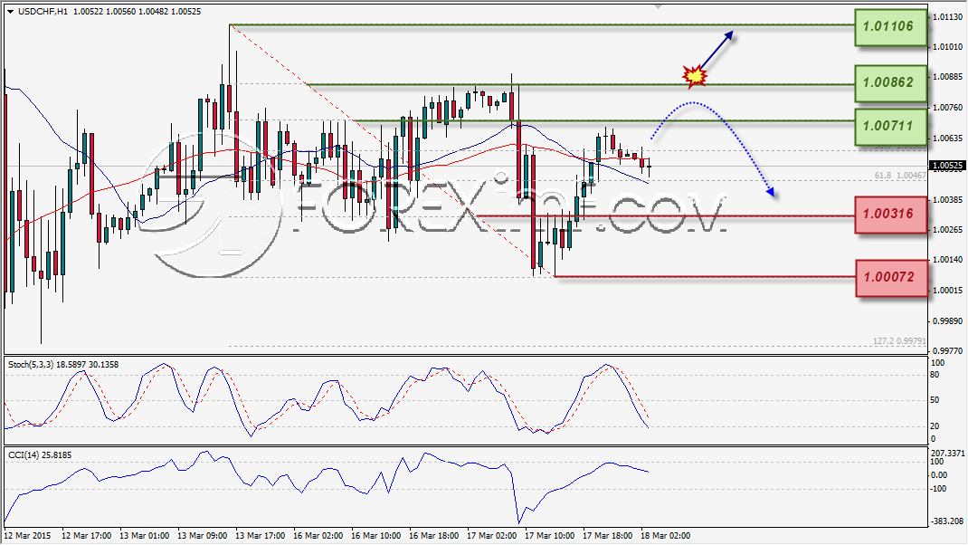The height and width of the screenshot is (545, 968).
Task: Click the USDCHF,H1 symbol title text
Action: (x=43, y=11)
